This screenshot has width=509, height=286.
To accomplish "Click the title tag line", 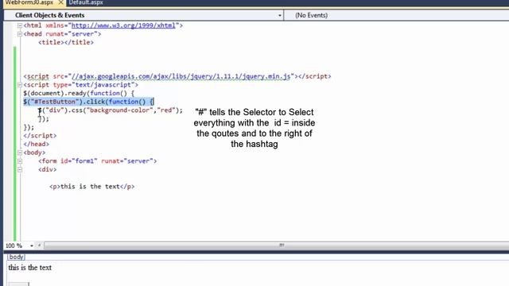I will (x=66, y=42).
